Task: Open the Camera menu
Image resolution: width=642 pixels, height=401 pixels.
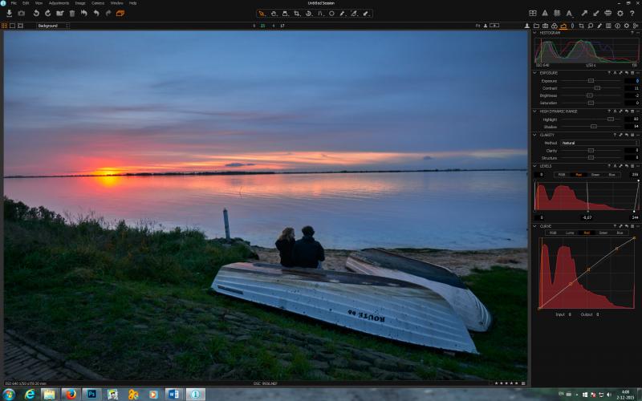Action: click(98, 3)
